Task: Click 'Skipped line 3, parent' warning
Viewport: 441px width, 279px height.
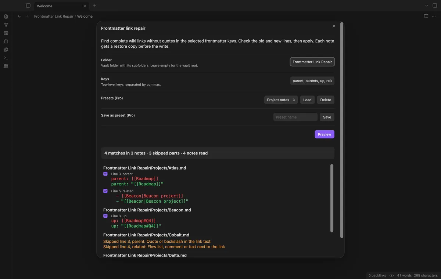Action: (157, 242)
